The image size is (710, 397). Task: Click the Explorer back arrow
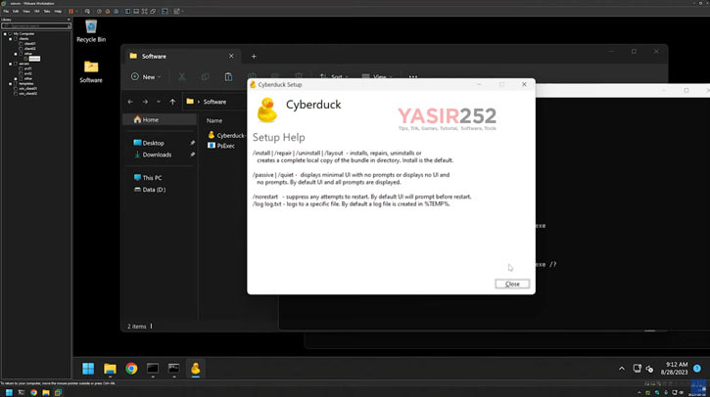pyautogui.click(x=130, y=102)
